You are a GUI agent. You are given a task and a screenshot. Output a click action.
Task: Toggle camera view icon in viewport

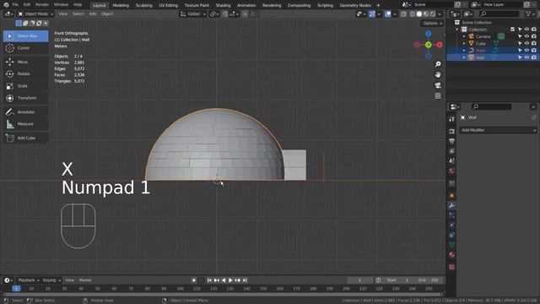coord(438,85)
